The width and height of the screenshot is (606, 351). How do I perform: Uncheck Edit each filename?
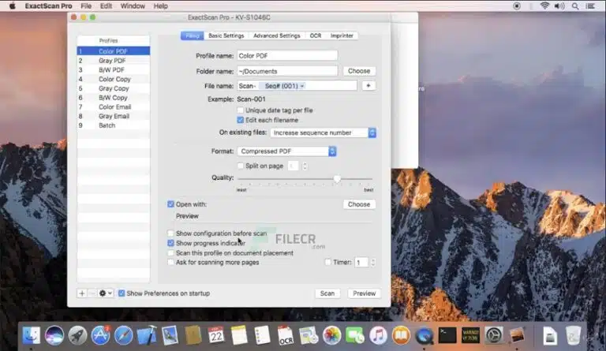(x=241, y=120)
